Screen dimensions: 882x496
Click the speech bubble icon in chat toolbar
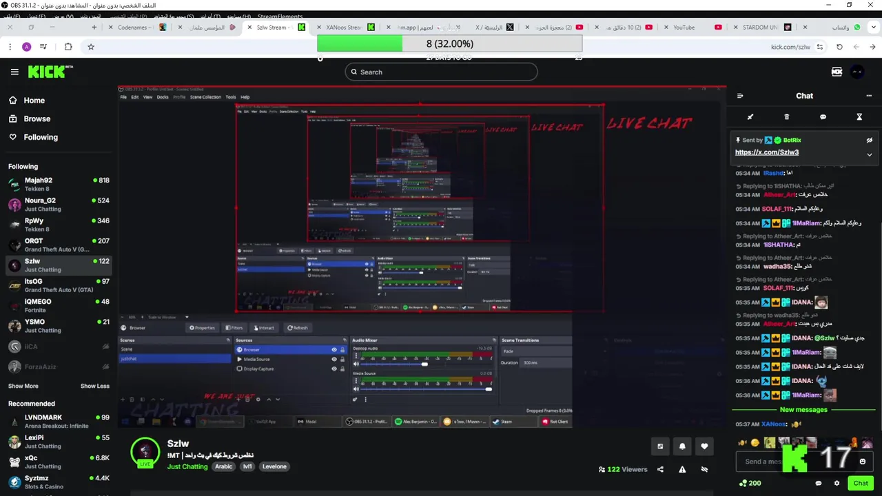[x=823, y=117]
